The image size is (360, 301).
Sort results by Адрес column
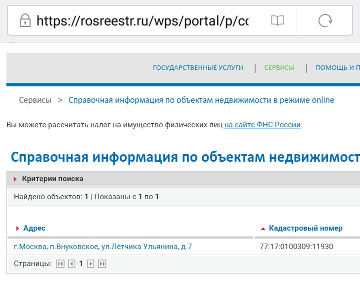click(34, 228)
